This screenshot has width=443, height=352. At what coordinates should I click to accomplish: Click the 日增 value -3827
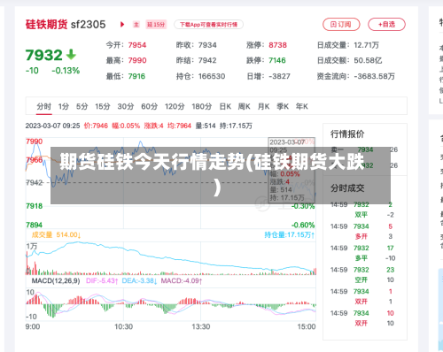click(x=279, y=76)
